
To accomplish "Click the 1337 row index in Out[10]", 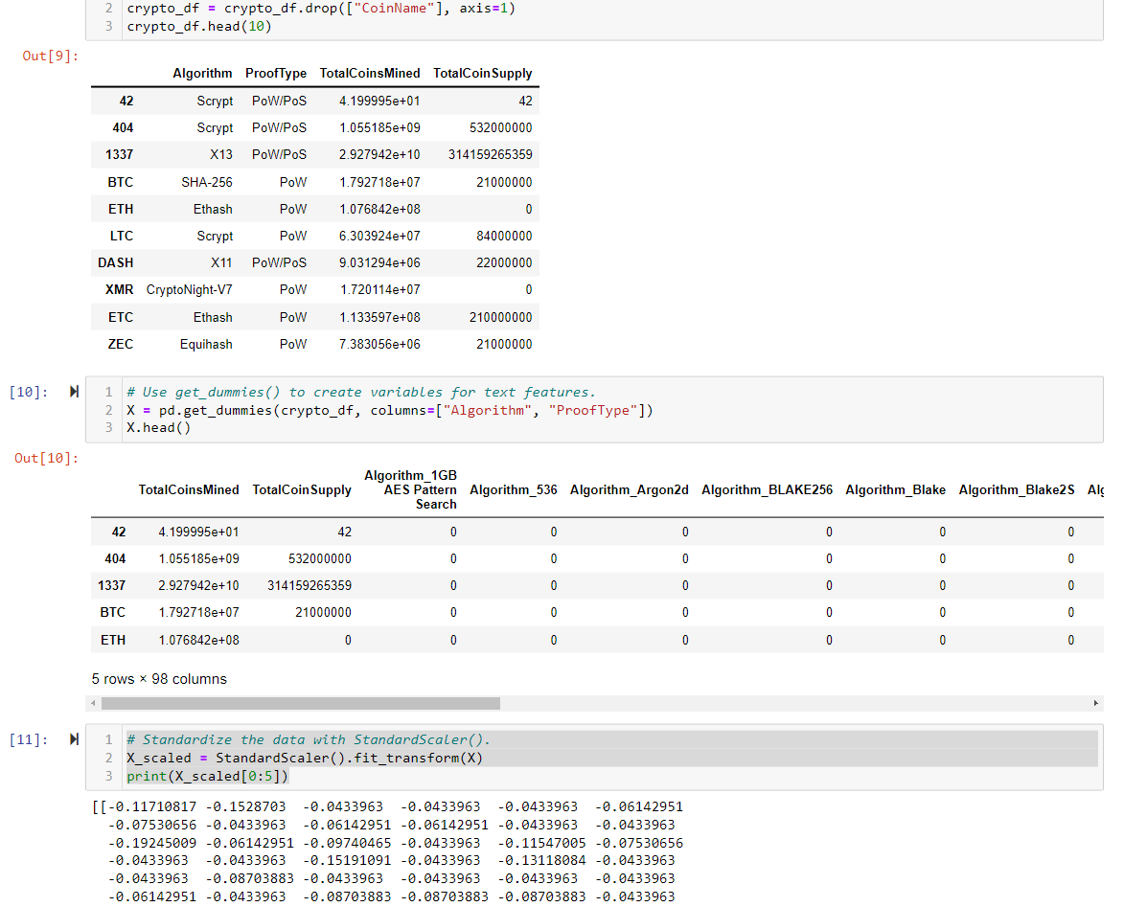I will pyautogui.click(x=111, y=585).
